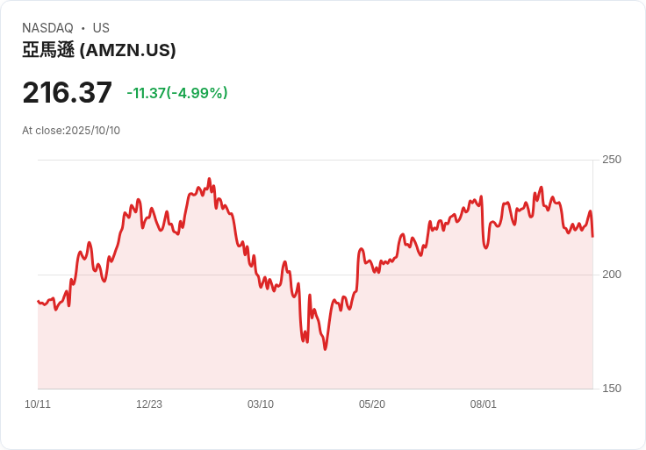Select the 200 y-axis label
646x450 pixels.
click(611, 275)
